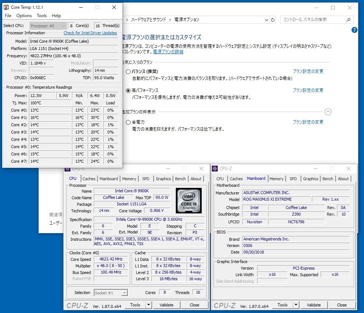Image resolution: width=364 pixels, height=313 pixels.
Task: Click Close button in left CPU-Z window
Action: [194, 305]
